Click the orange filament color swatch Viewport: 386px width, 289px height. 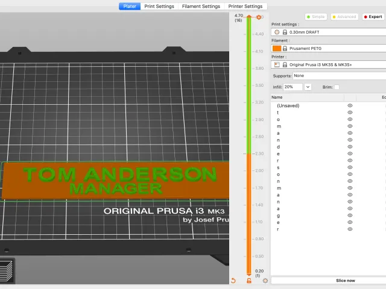[x=277, y=48]
